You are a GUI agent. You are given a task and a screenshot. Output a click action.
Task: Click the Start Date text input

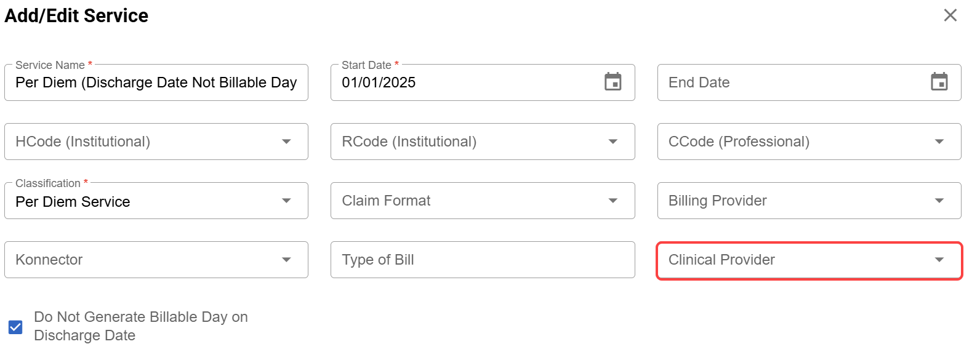click(462, 82)
